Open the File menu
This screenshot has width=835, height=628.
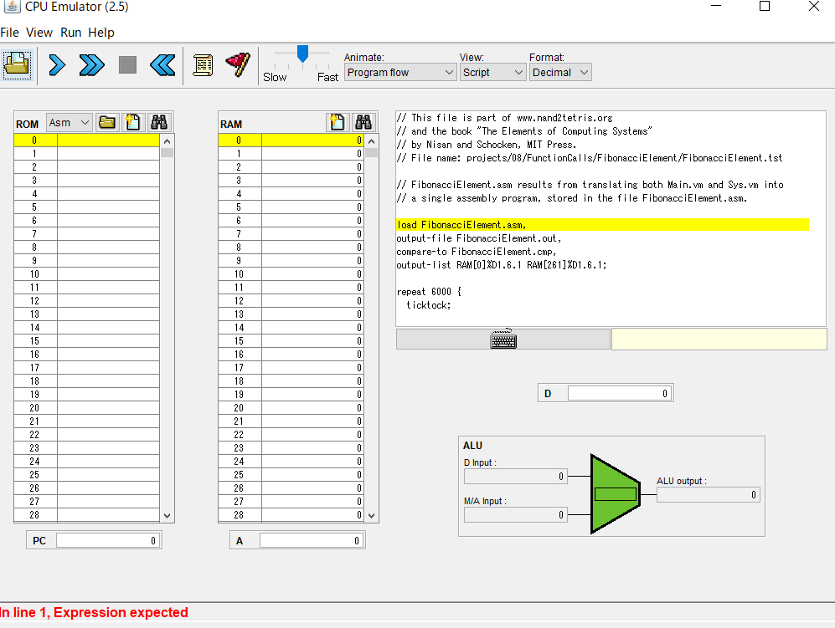[x=9, y=33]
